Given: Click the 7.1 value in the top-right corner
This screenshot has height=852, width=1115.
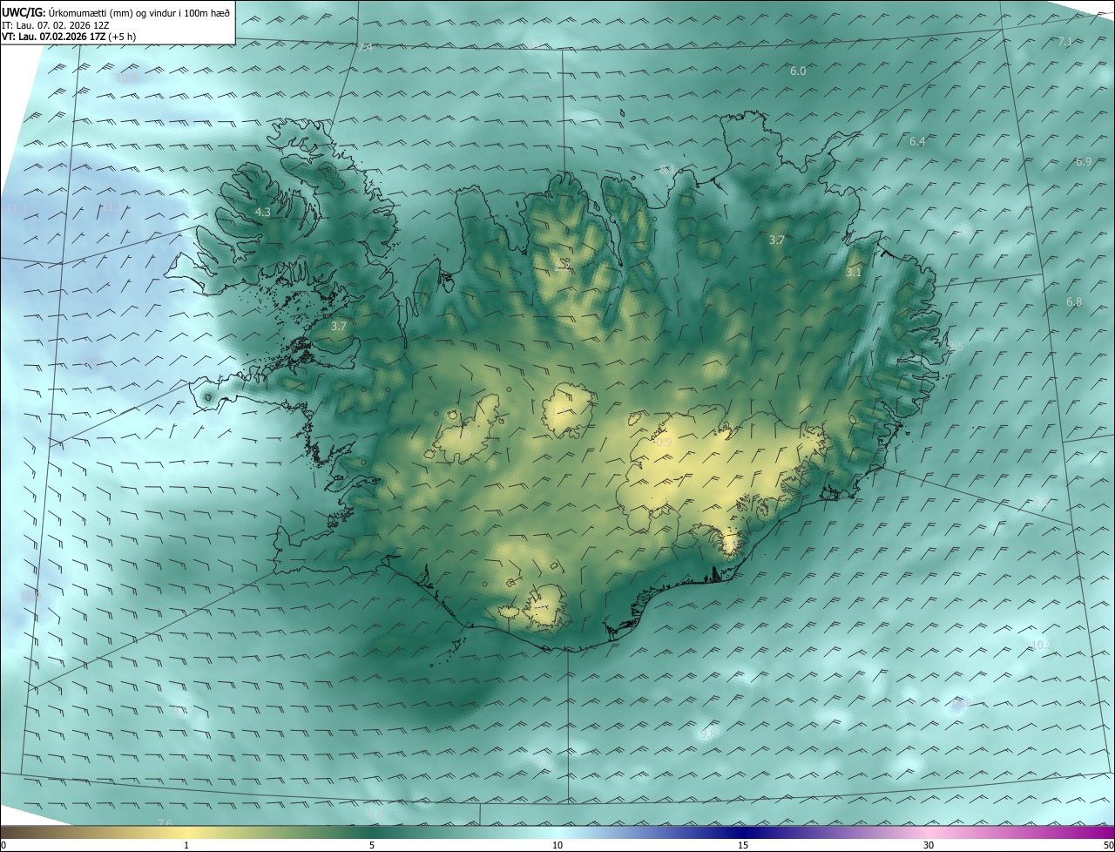Looking at the screenshot, I should (x=1065, y=41).
